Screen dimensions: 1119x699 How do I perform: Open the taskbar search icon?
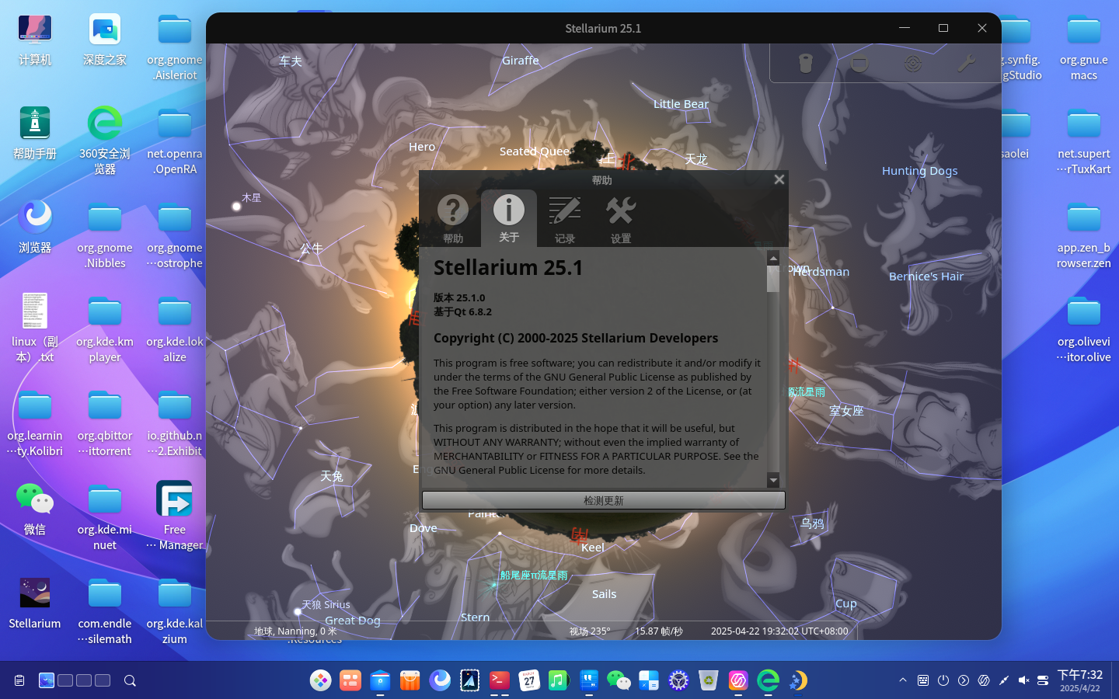click(x=130, y=680)
